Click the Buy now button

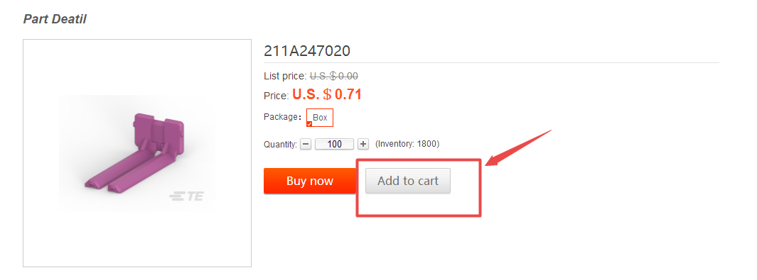[309, 181]
